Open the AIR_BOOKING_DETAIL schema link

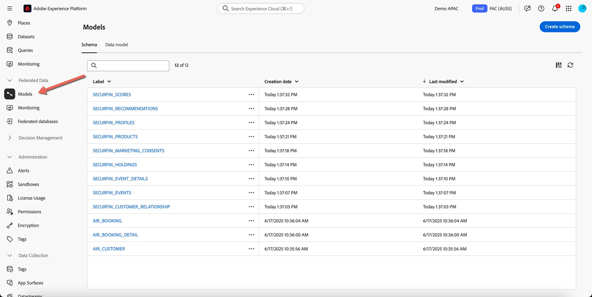coord(115,235)
